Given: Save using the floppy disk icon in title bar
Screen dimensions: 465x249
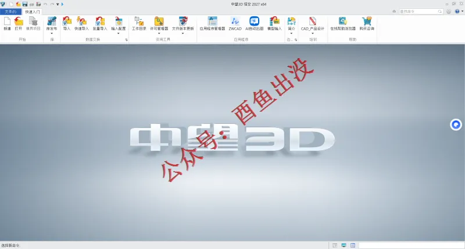Looking at the screenshot, I should 25,4.
